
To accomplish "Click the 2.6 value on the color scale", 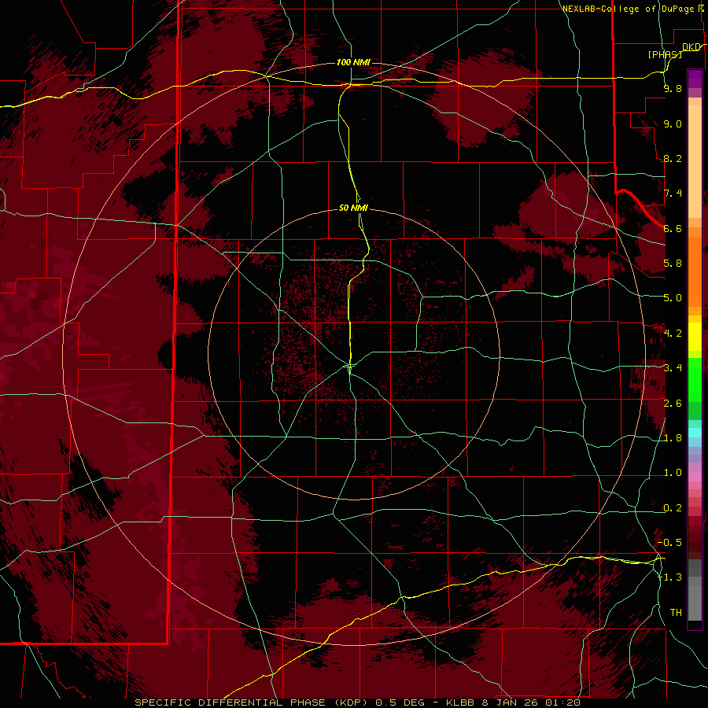I will pyautogui.click(x=673, y=404).
